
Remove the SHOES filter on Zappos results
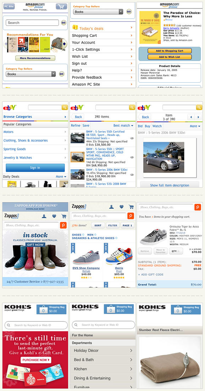pyautogui.click(x=83, y=235)
